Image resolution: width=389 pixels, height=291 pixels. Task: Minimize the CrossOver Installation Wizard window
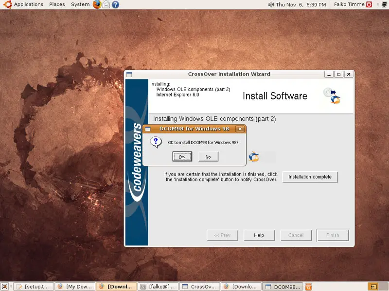[x=329, y=74]
